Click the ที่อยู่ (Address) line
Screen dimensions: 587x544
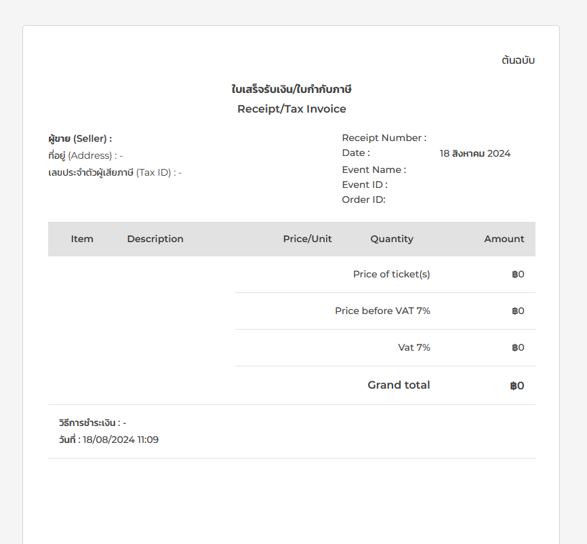85,155
